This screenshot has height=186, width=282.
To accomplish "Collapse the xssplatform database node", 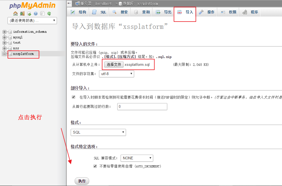I will [x=4, y=54].
